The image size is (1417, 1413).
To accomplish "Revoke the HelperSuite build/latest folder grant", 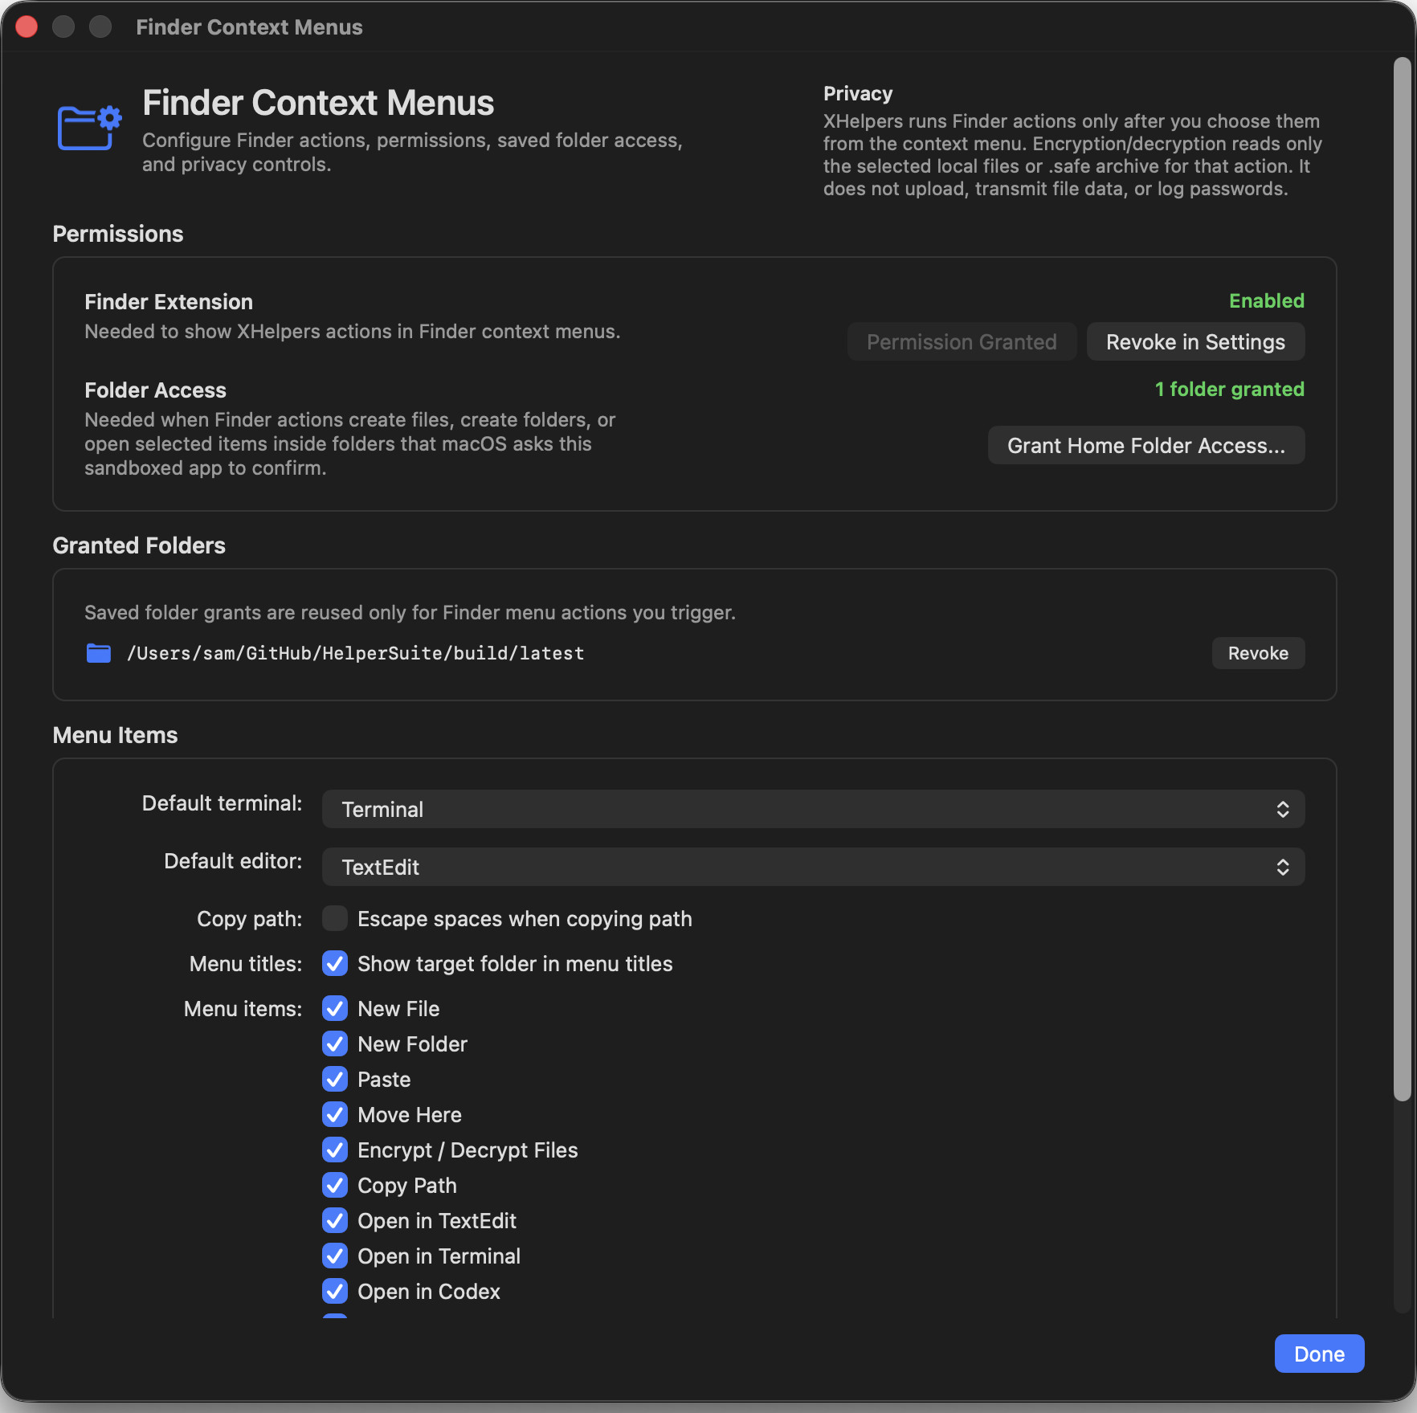I will click(1258, 653).
